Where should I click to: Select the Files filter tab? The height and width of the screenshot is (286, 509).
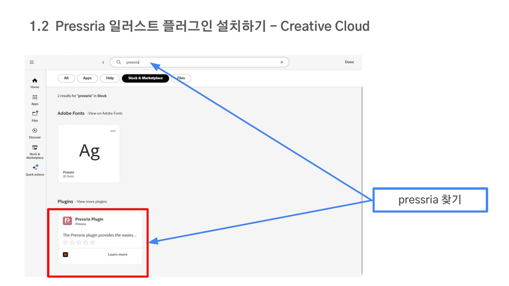[181, 78]
